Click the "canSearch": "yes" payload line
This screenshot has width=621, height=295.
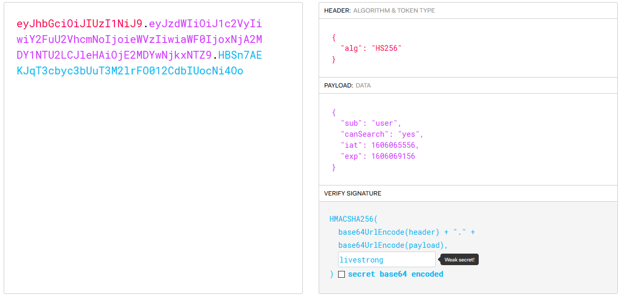click(382, 134)
